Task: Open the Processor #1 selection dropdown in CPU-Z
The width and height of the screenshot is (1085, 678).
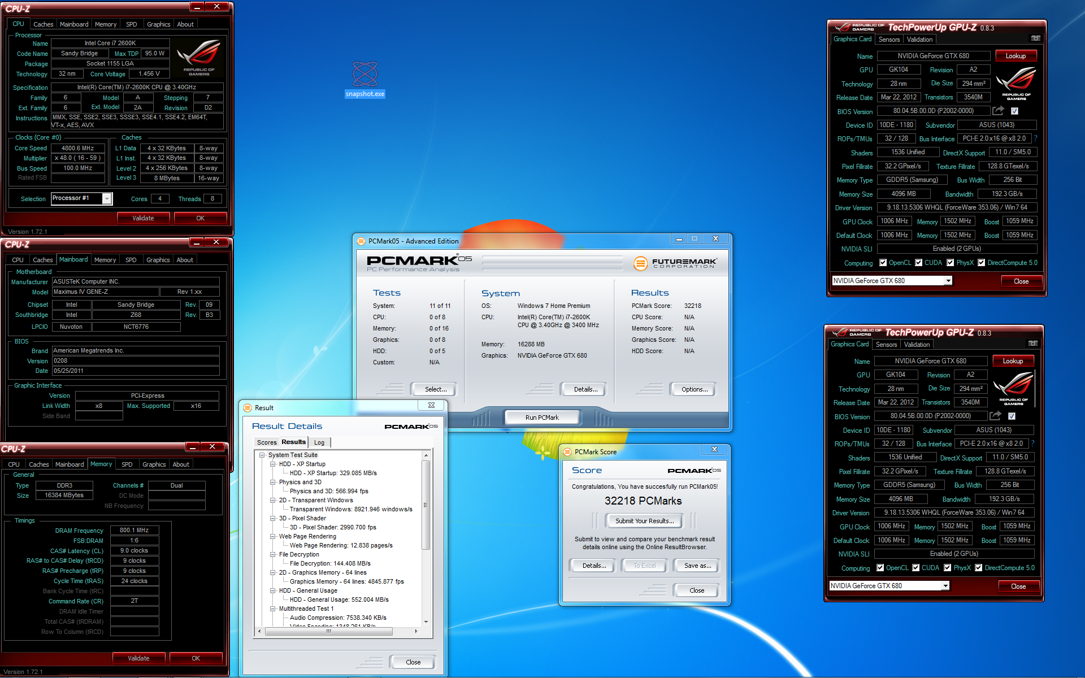Action: pos(107,198)
